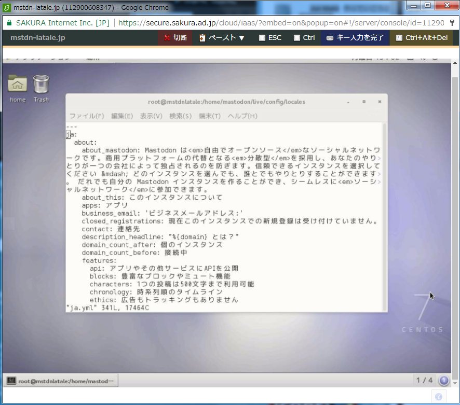The width and height of the screenshot is (460, 405).
Task: Open the 検索(S) menu in terminal
Action: [181, 116]
